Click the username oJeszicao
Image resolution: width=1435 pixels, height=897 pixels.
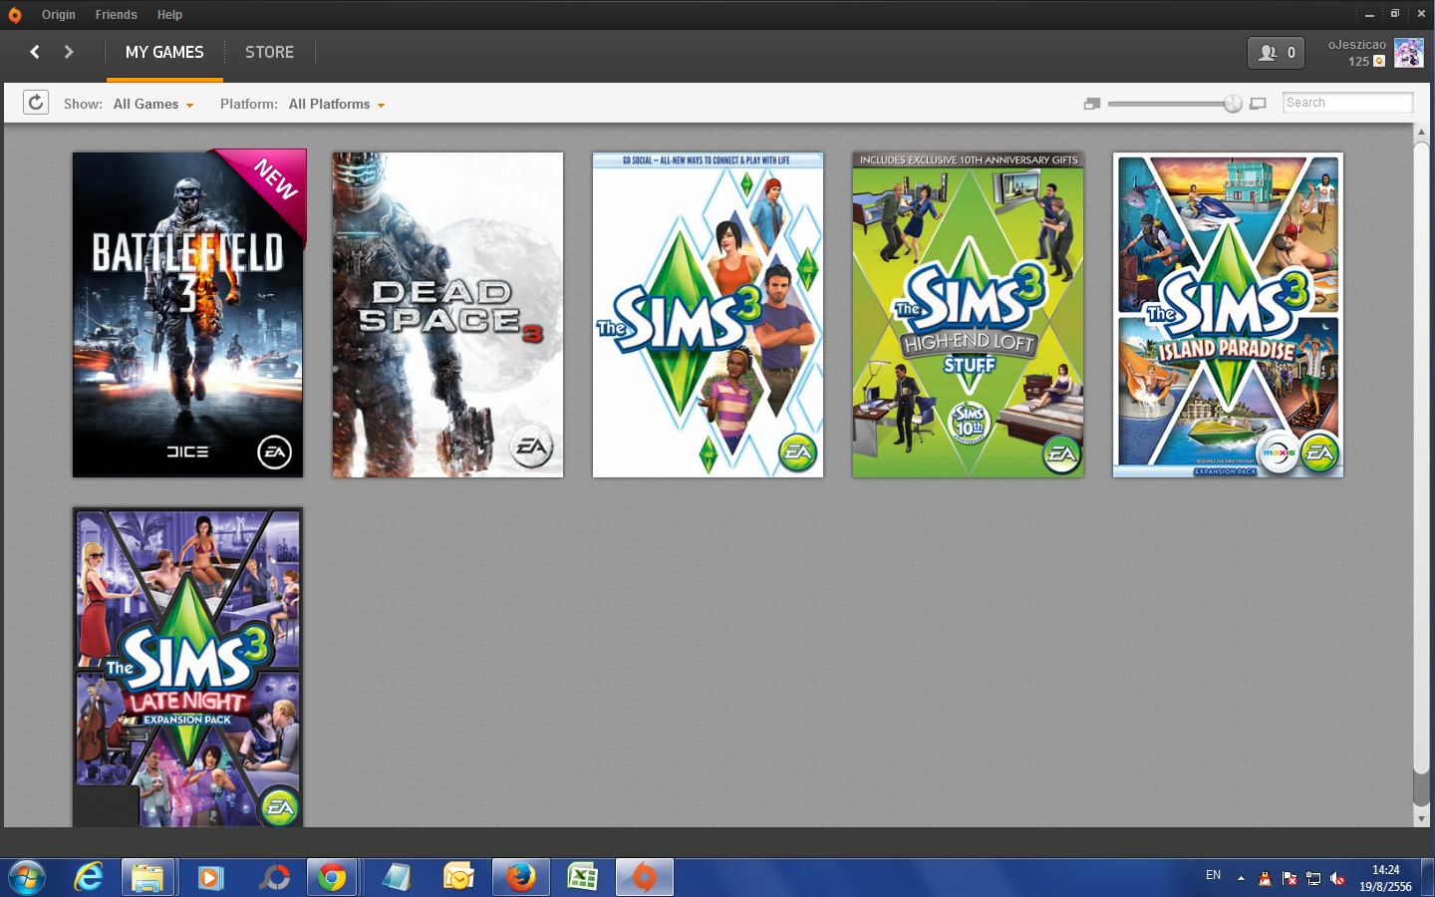tap(1357, 45)
